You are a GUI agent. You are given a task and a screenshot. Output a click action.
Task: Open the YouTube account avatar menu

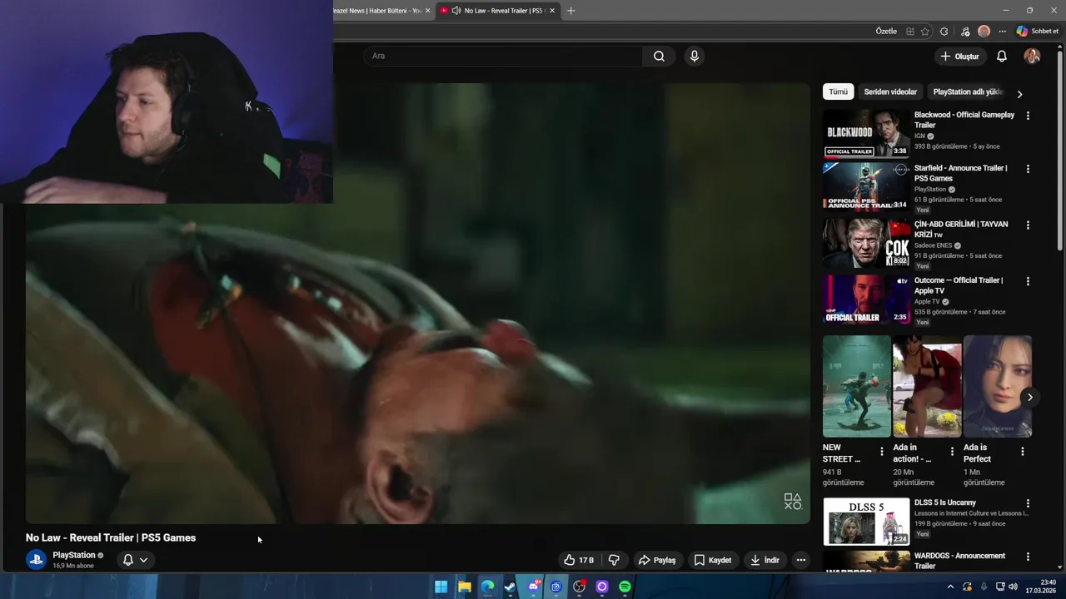(1032, 57)
